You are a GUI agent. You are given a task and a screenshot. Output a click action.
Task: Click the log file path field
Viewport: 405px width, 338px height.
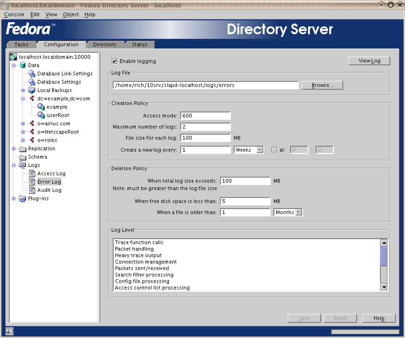206,86
